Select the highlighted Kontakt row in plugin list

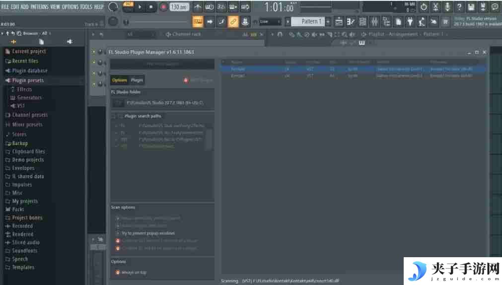point(354,69)
